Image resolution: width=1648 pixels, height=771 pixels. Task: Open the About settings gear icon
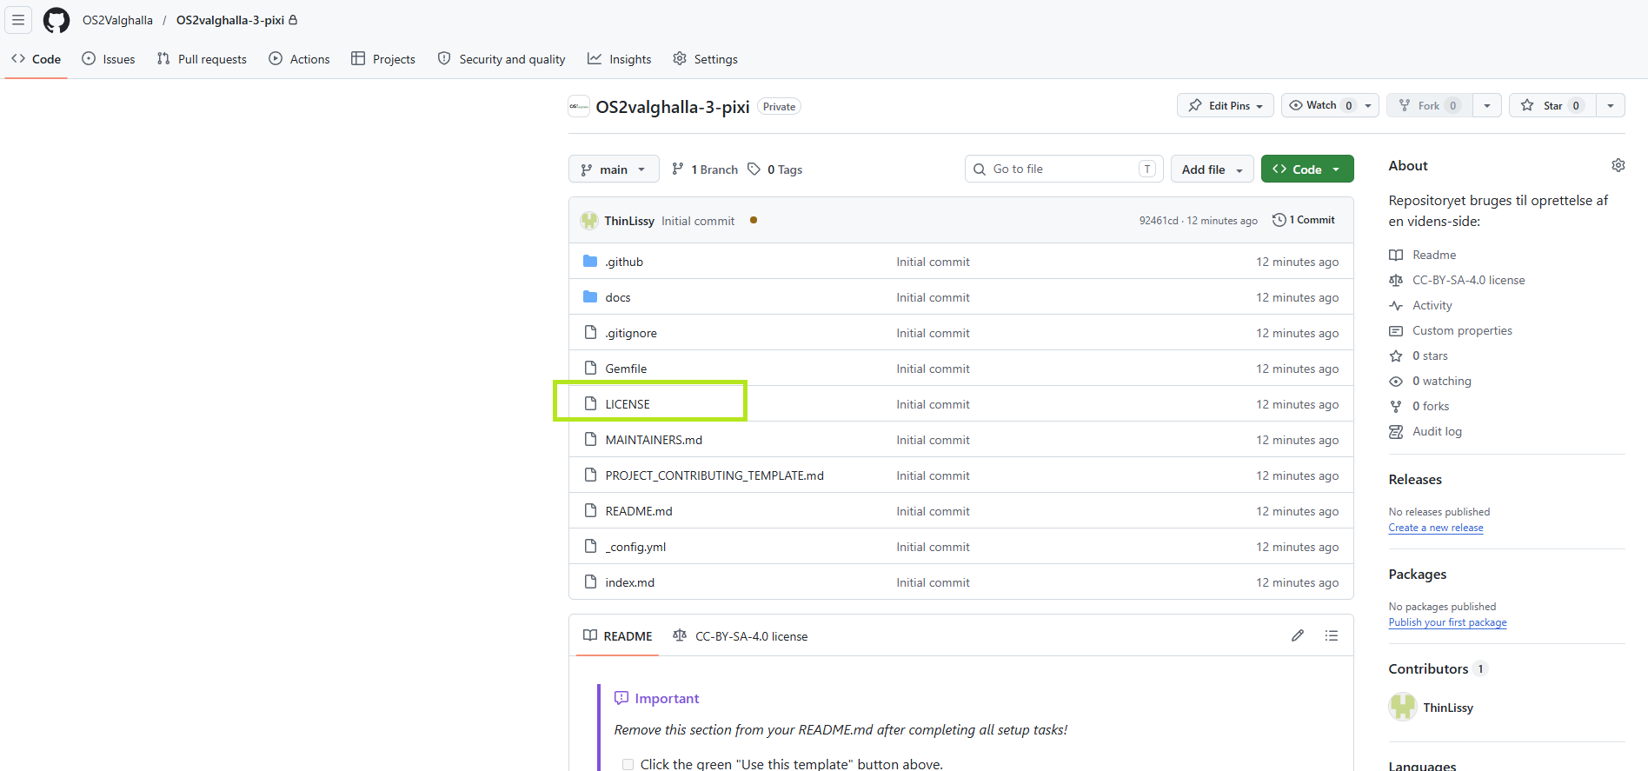[1618, 165]
